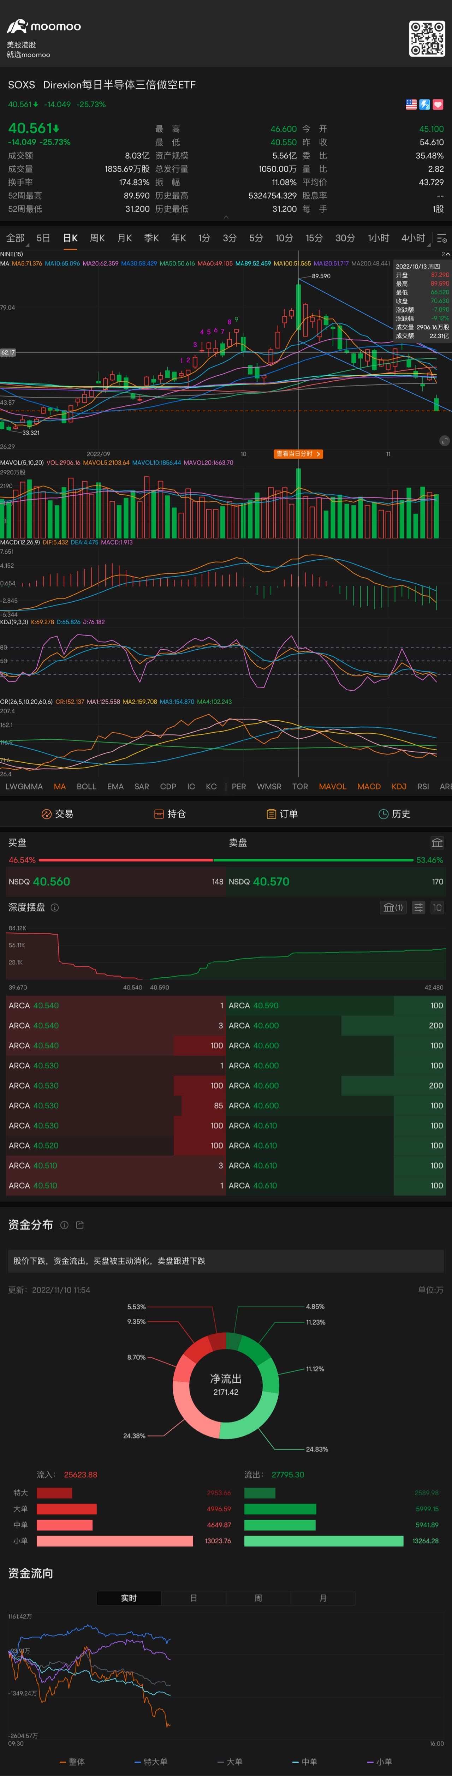Toggle the KDJ sub-indicator
This screenshot has width=452, height=1776.
(399, 786)
